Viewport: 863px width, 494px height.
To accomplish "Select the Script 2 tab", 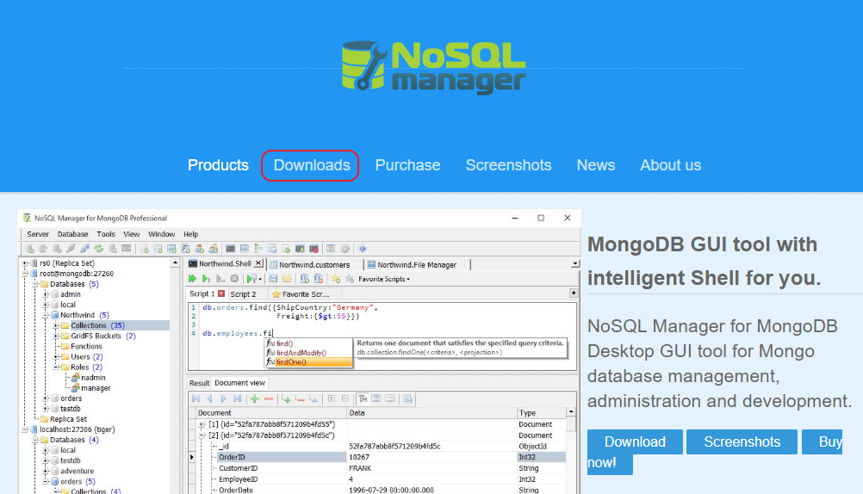I will (x=243, y=293).
